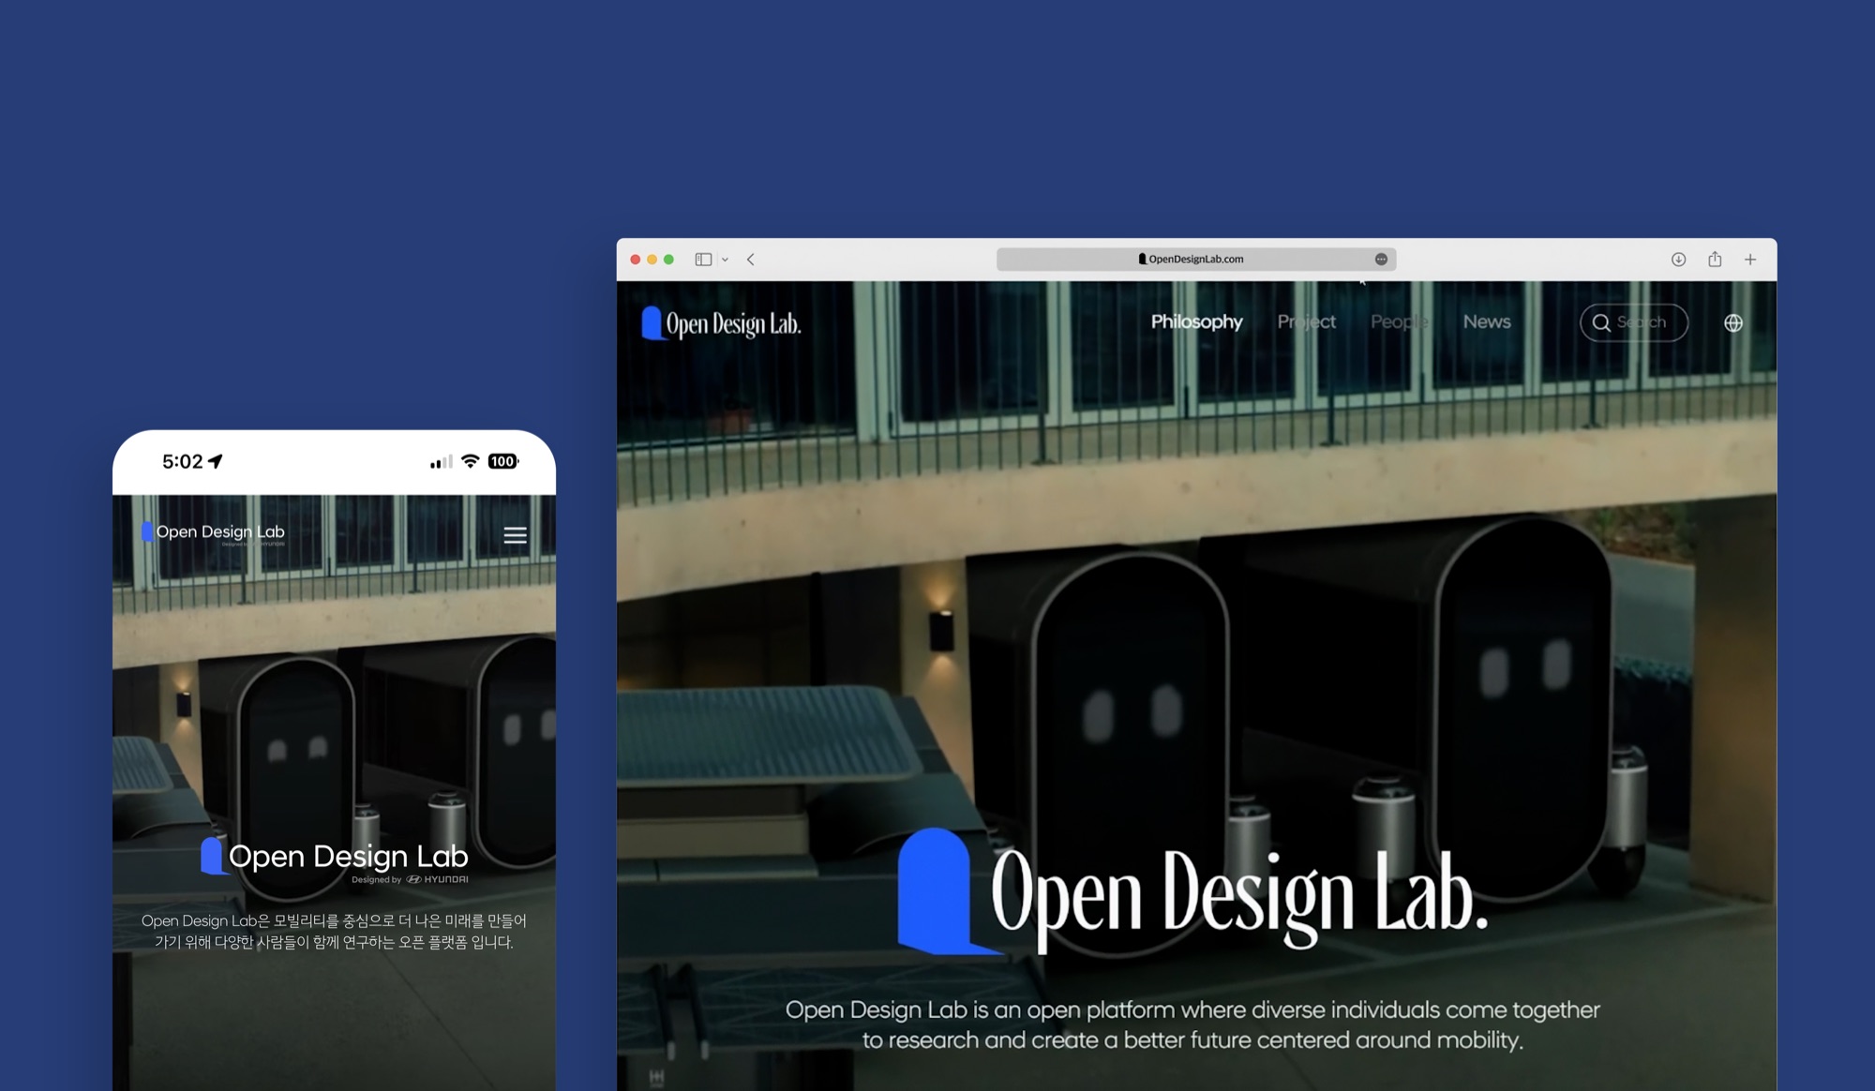The height and width of the screenshot is (1091, 1875).
Task: Click the cellular signal bars on the phone
Action: (x=441, y=461)
